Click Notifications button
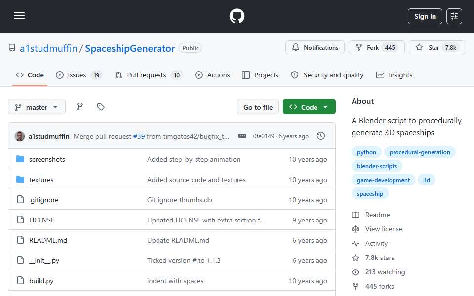474x296 pixels. point(315,48)
